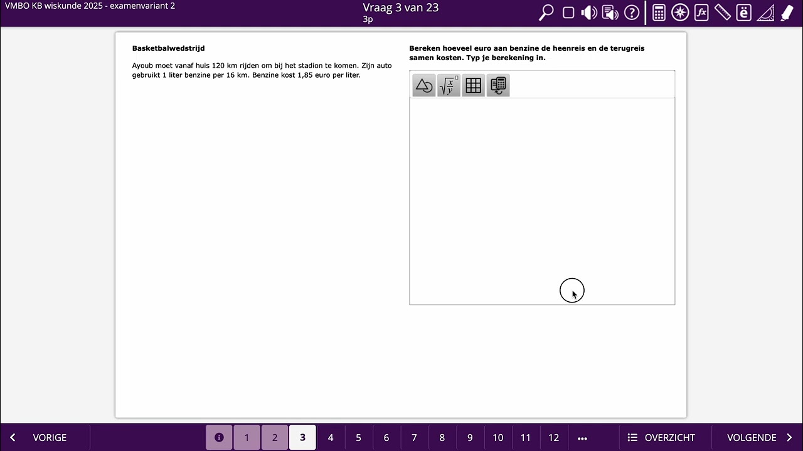
Task: Toggle the speaker audio icon
Action: (589, 13)
